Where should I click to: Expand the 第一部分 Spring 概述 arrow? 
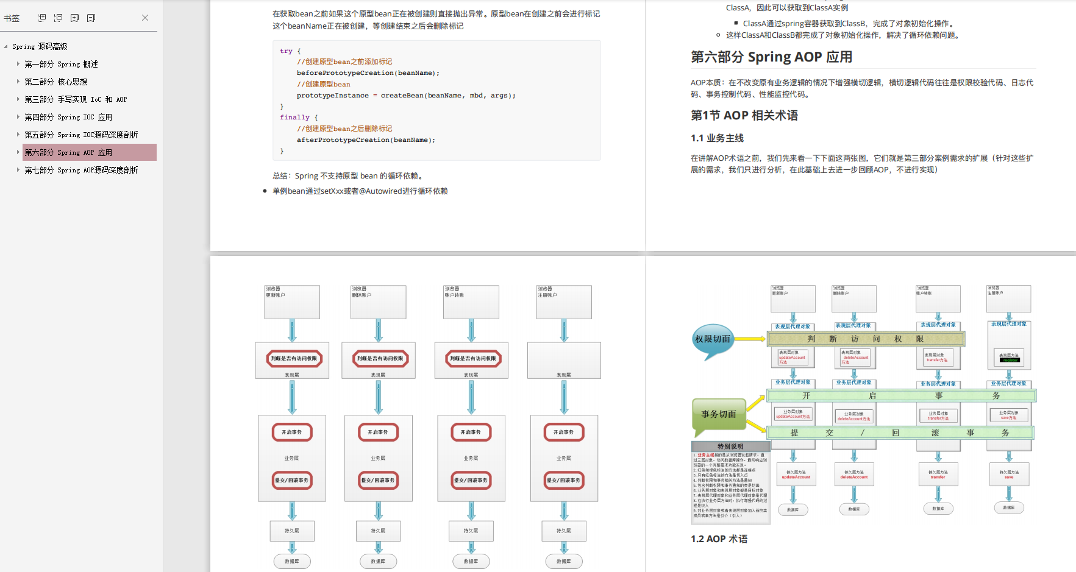pyautogui.click(x=18, y=63)
